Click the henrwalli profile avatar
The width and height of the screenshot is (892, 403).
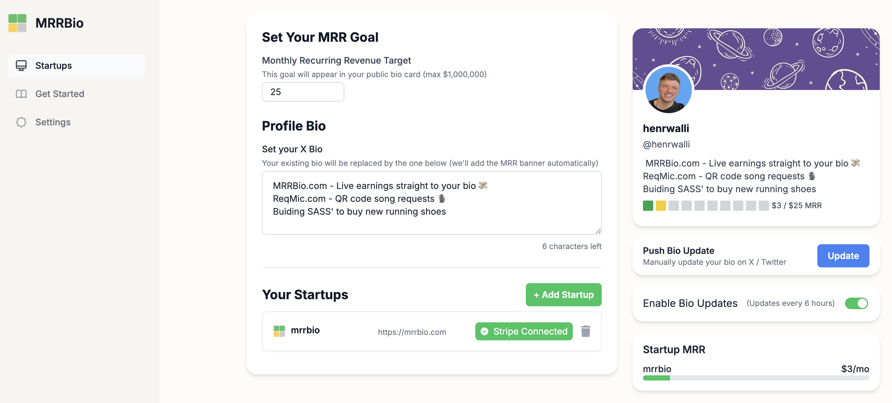668,90
